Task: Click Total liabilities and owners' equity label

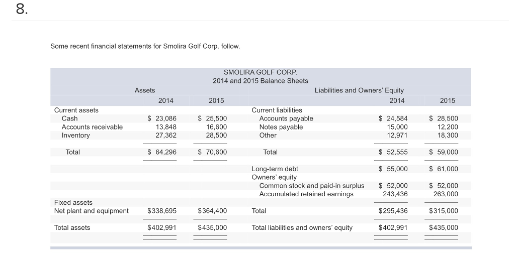Action: tap(302, 228)
